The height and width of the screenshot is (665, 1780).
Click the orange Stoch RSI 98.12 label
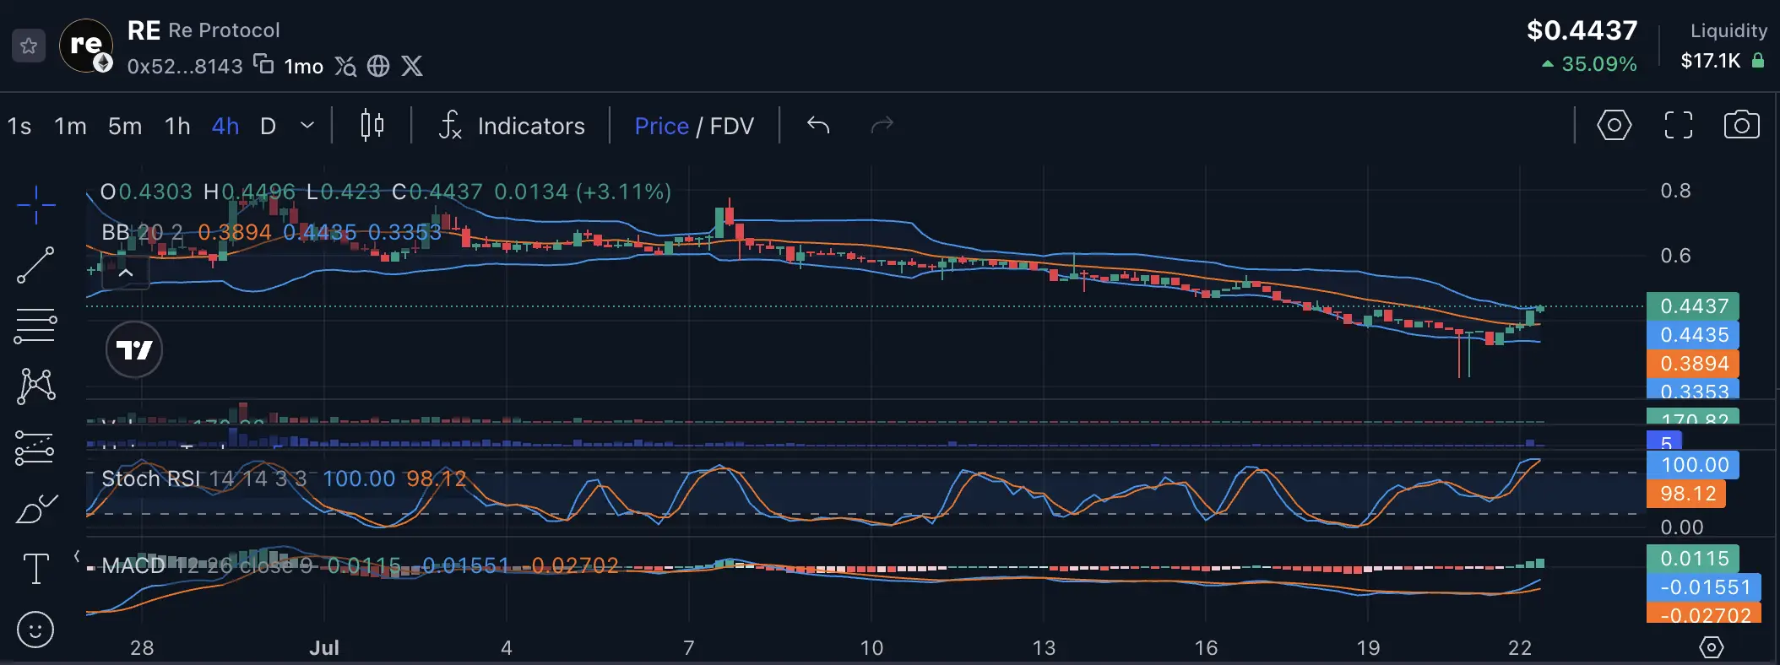pyautogui.click(x=1686, y=494)
